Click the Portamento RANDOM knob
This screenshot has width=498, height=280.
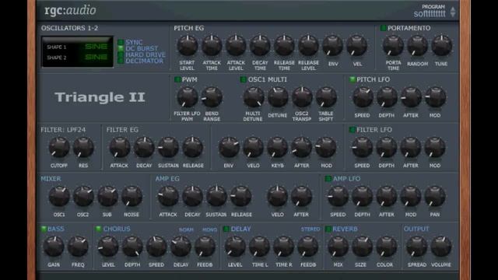[417, 46]
